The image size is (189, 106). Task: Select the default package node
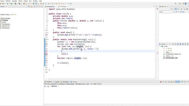point(5,18)
